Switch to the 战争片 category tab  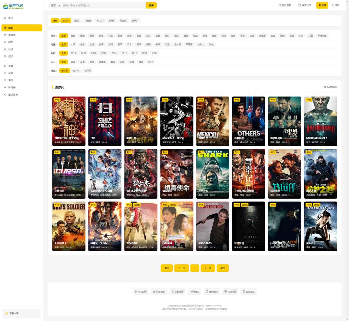coord(135,21)
